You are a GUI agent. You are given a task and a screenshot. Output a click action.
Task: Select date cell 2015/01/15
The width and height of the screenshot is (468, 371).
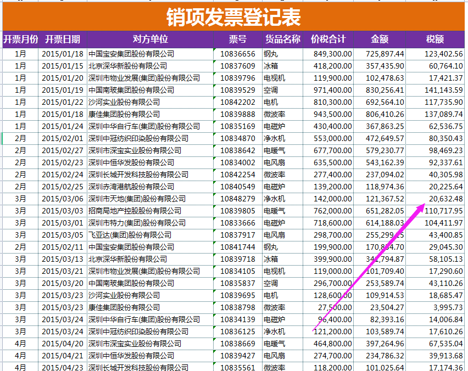tap(63, 66)
